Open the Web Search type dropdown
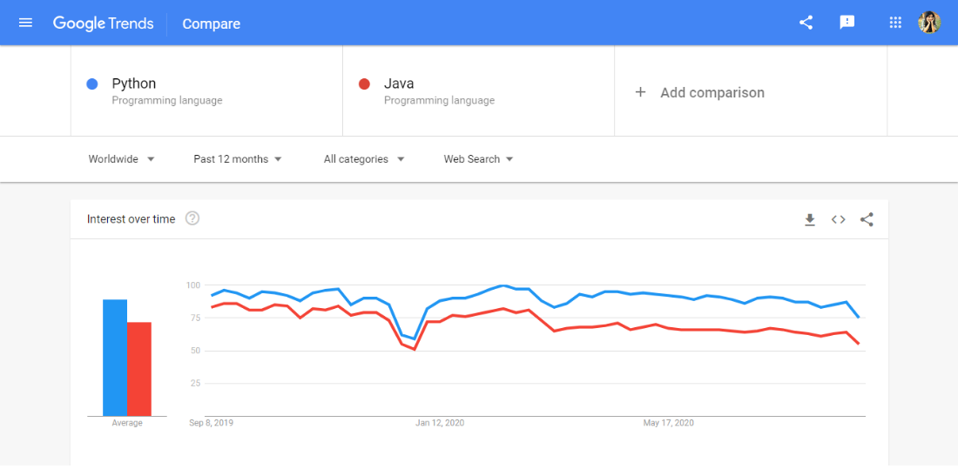This screenshot has width=958, height=469. [x=478, y=158]
